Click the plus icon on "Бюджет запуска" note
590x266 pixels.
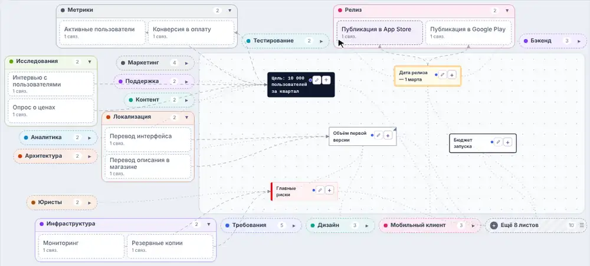(507, 142)
